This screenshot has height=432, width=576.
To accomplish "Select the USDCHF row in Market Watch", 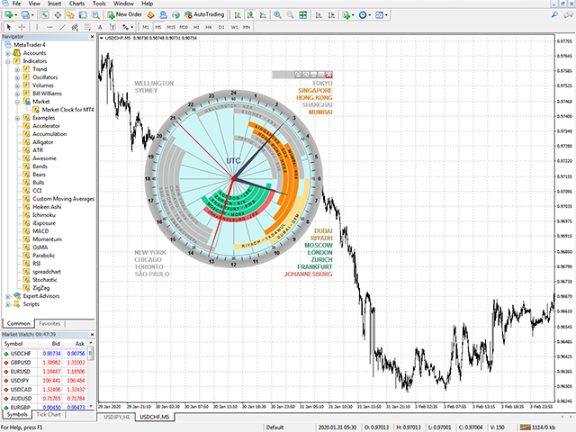I will click(44, 354).
